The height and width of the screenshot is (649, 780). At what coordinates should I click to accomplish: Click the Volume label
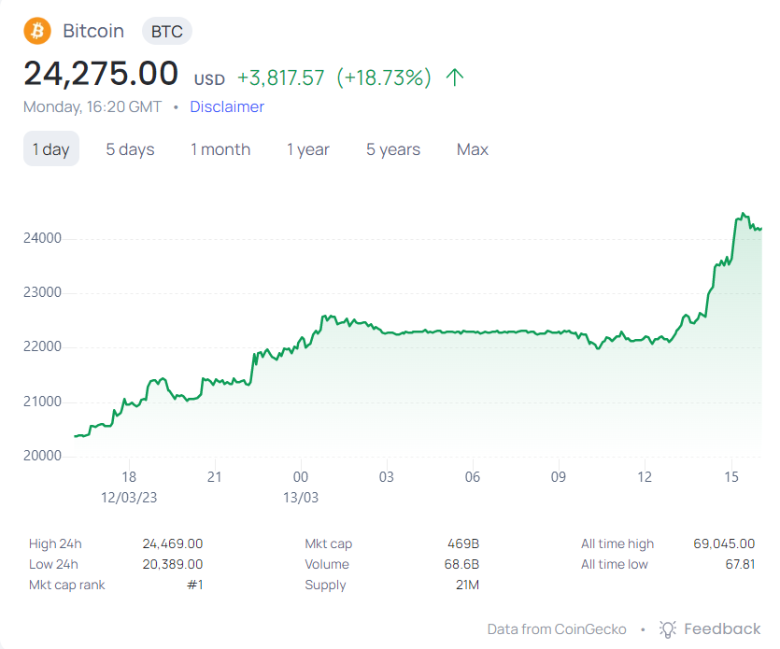point(327,564)
